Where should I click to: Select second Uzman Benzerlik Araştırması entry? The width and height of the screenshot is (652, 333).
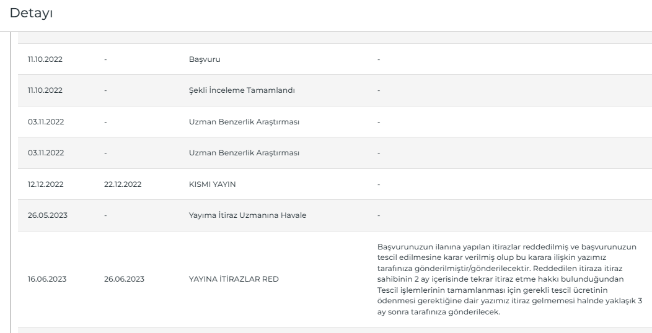point(244,153)
